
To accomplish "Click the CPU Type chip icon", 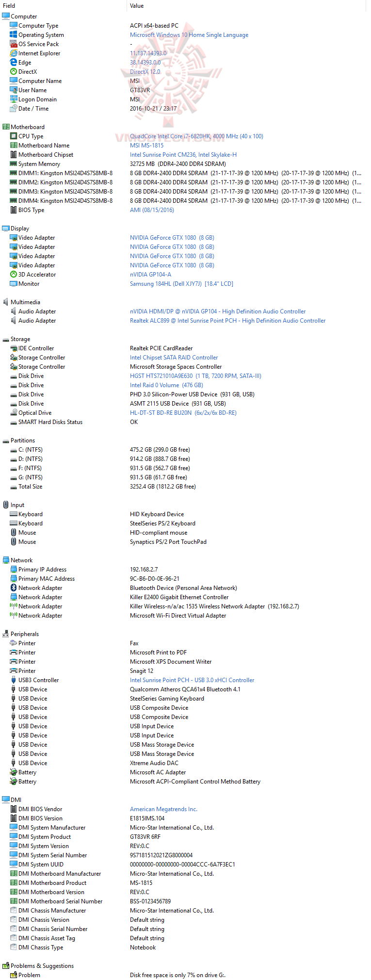I will [14, 136].
